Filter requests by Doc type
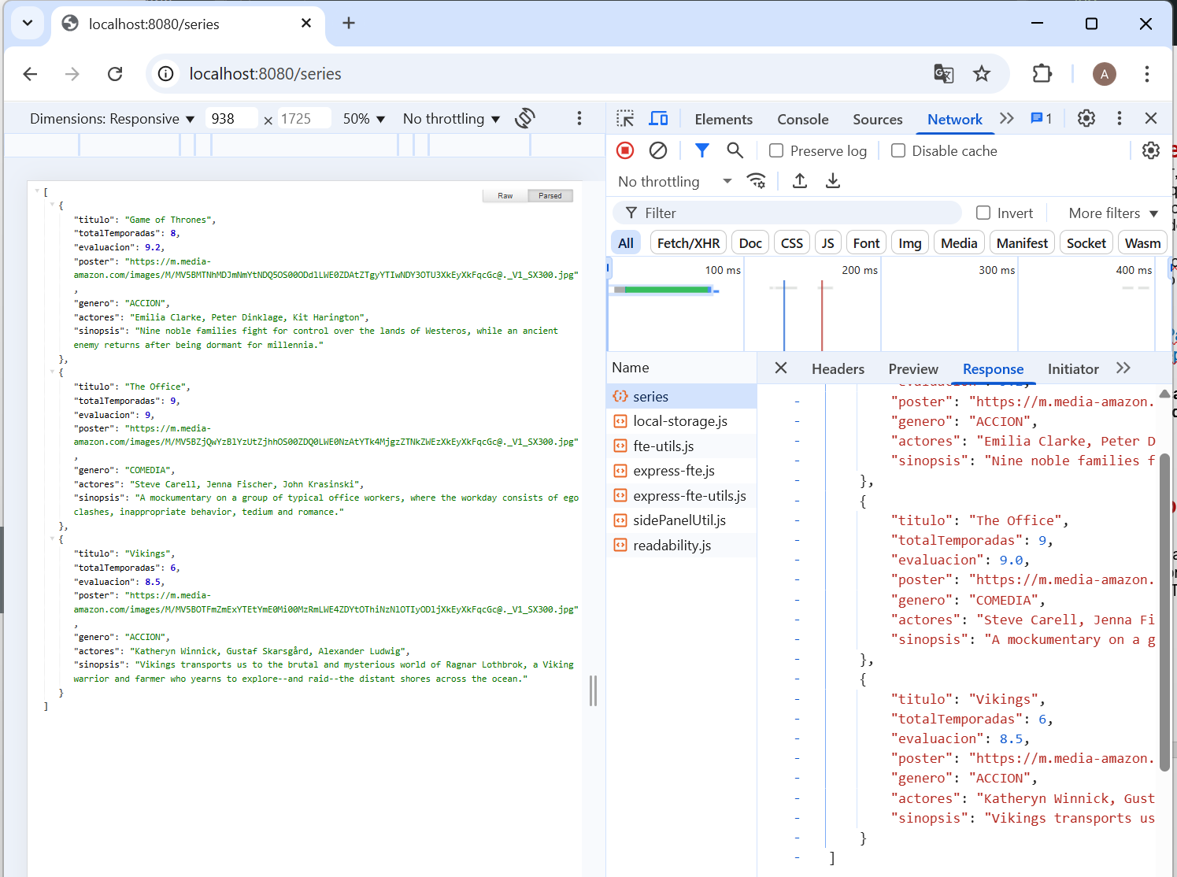Viewport: 1177px width, 877px height. click(x=750, y=243)
